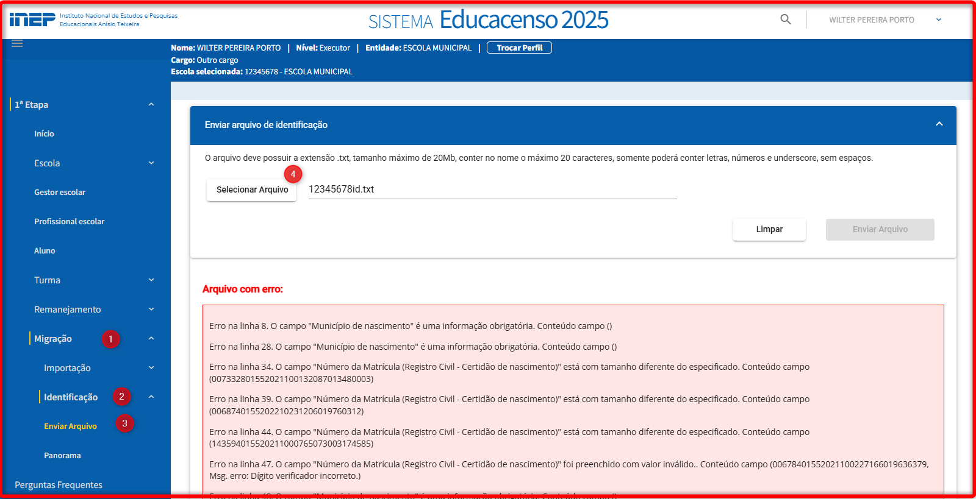Click the WILTER PEREIRA PORTO user name in header

coord(871,19)
